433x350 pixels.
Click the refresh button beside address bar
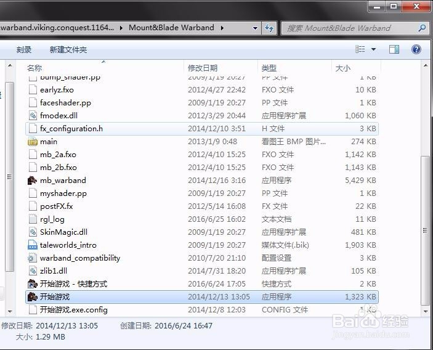tap(269, 28)
